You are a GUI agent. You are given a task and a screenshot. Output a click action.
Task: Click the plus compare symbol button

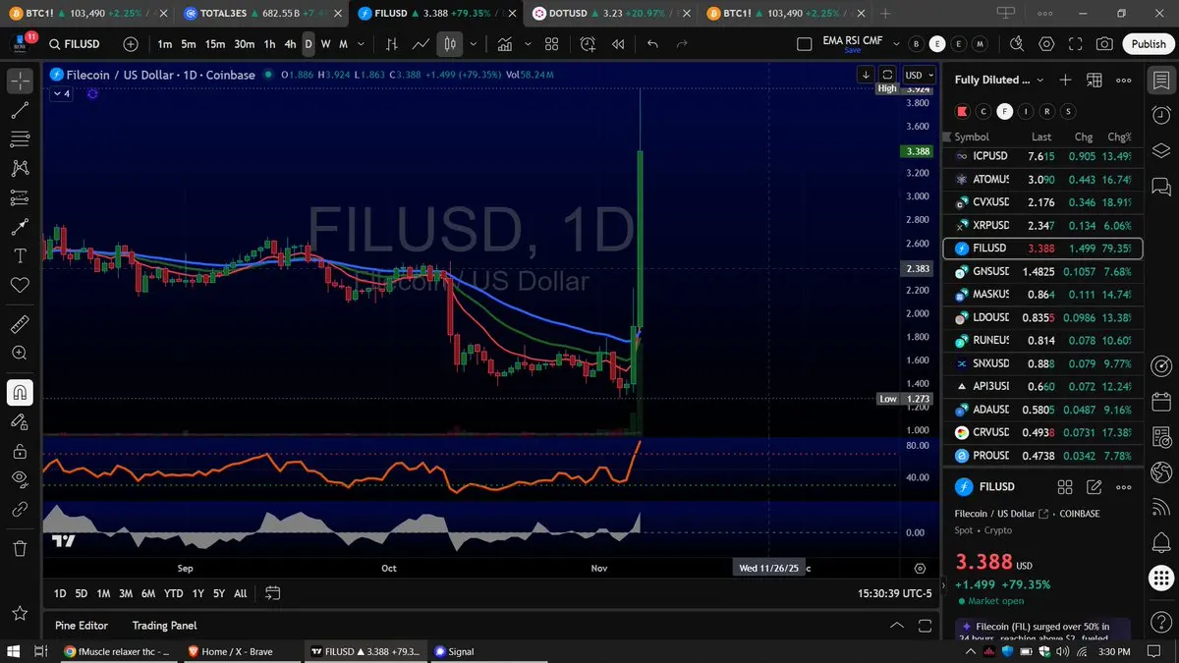pos(131,44)
